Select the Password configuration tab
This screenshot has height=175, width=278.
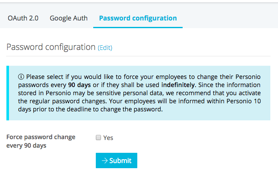tap(138, 18)
